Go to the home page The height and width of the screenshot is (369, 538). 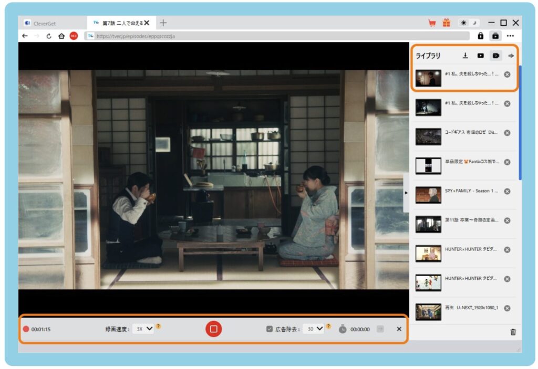tap(61, 36)
